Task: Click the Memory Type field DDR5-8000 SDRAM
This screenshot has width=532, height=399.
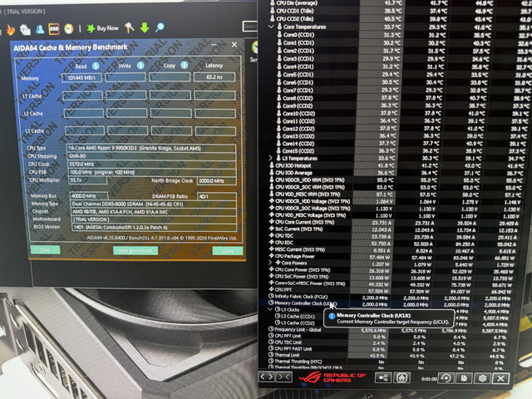Action: [154, 204]
